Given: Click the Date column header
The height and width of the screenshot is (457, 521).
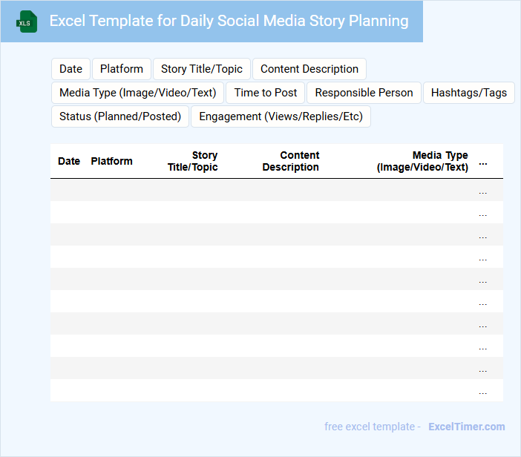Looking at the screenshot, I should [x=69, y=161].
